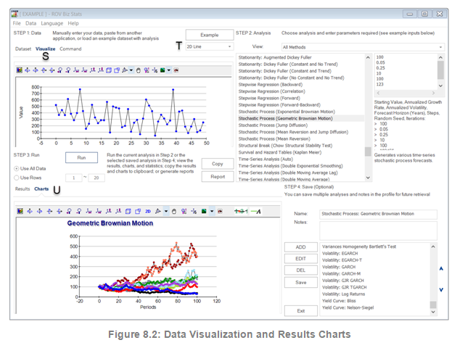This screenshot has width=465, height=348.
Task: Click the last red icon in the upper chart toolbar
Action: click(176, 70)
